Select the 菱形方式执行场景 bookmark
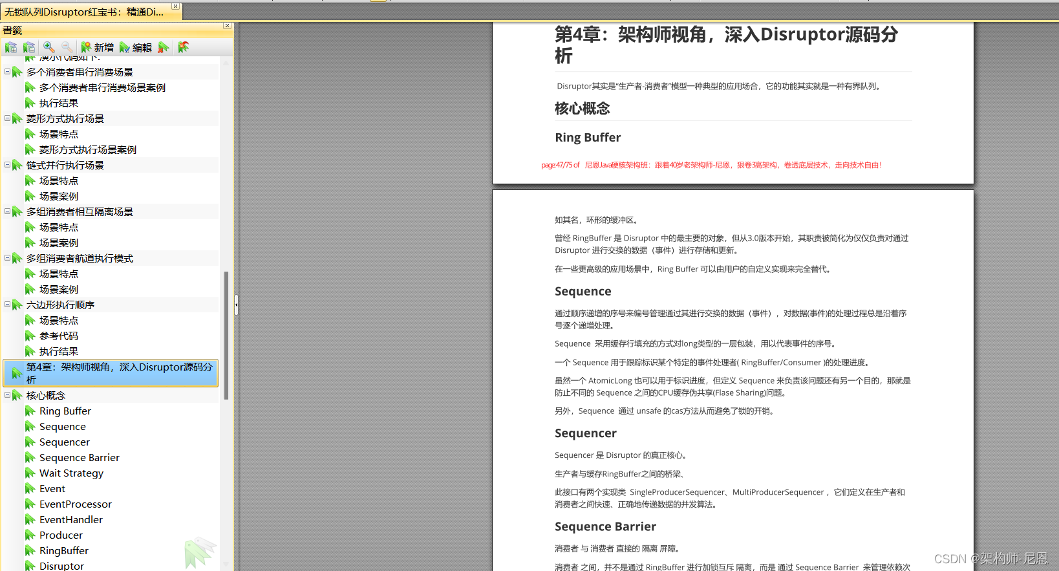This screenshot has width=1059, height=571. [x=65, y=118]
